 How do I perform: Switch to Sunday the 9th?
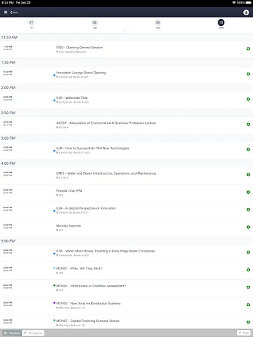158,23
